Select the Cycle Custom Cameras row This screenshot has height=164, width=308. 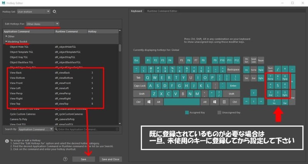(61, 114)
